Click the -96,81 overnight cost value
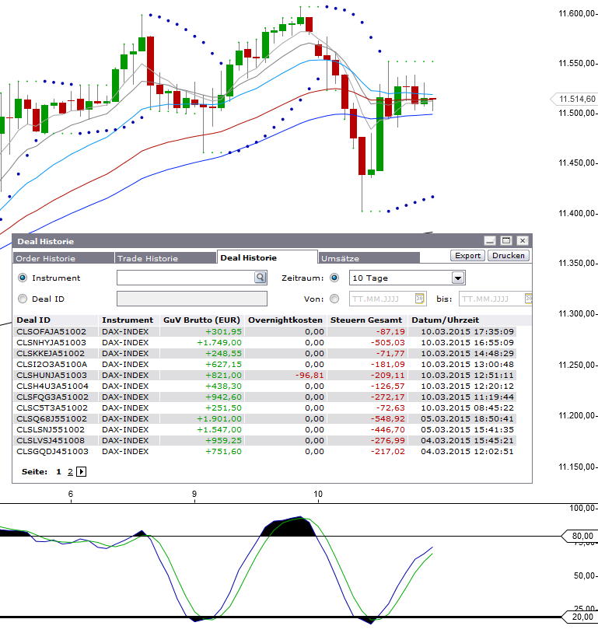598x633 pixels. point(309,375)
